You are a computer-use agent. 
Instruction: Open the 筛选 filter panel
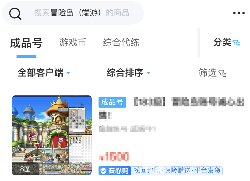pyautogui.click(x=213, y=73)
